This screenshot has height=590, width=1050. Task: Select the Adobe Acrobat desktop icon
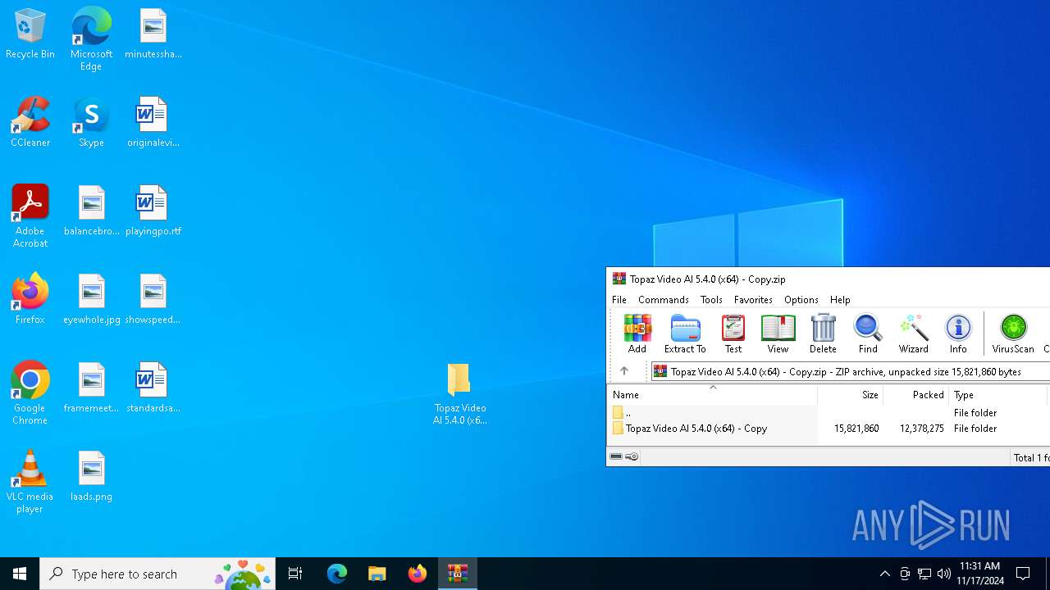(30, 216)
